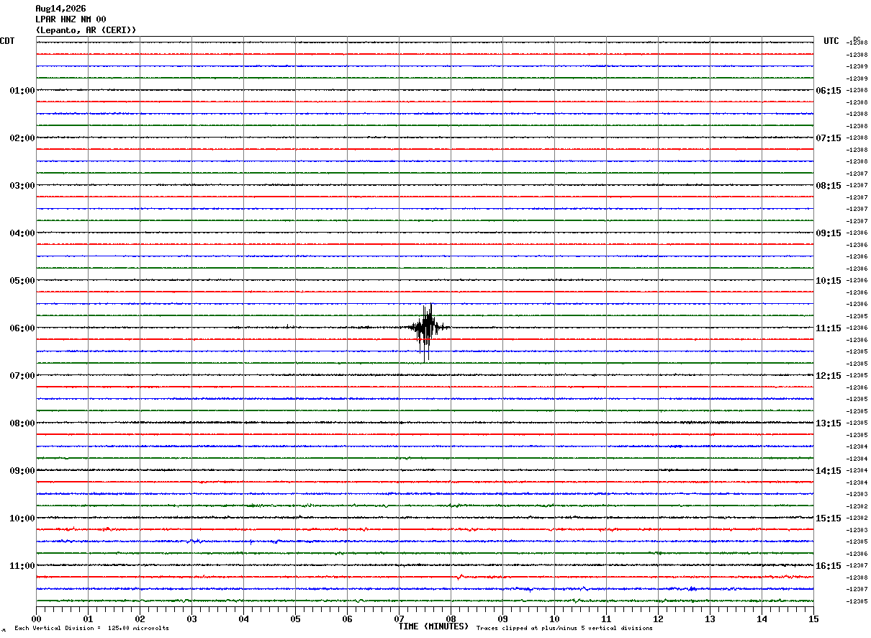Click the UTC timezone label
The width and height of the screenshot is (871, 638).
click(831, 41)
